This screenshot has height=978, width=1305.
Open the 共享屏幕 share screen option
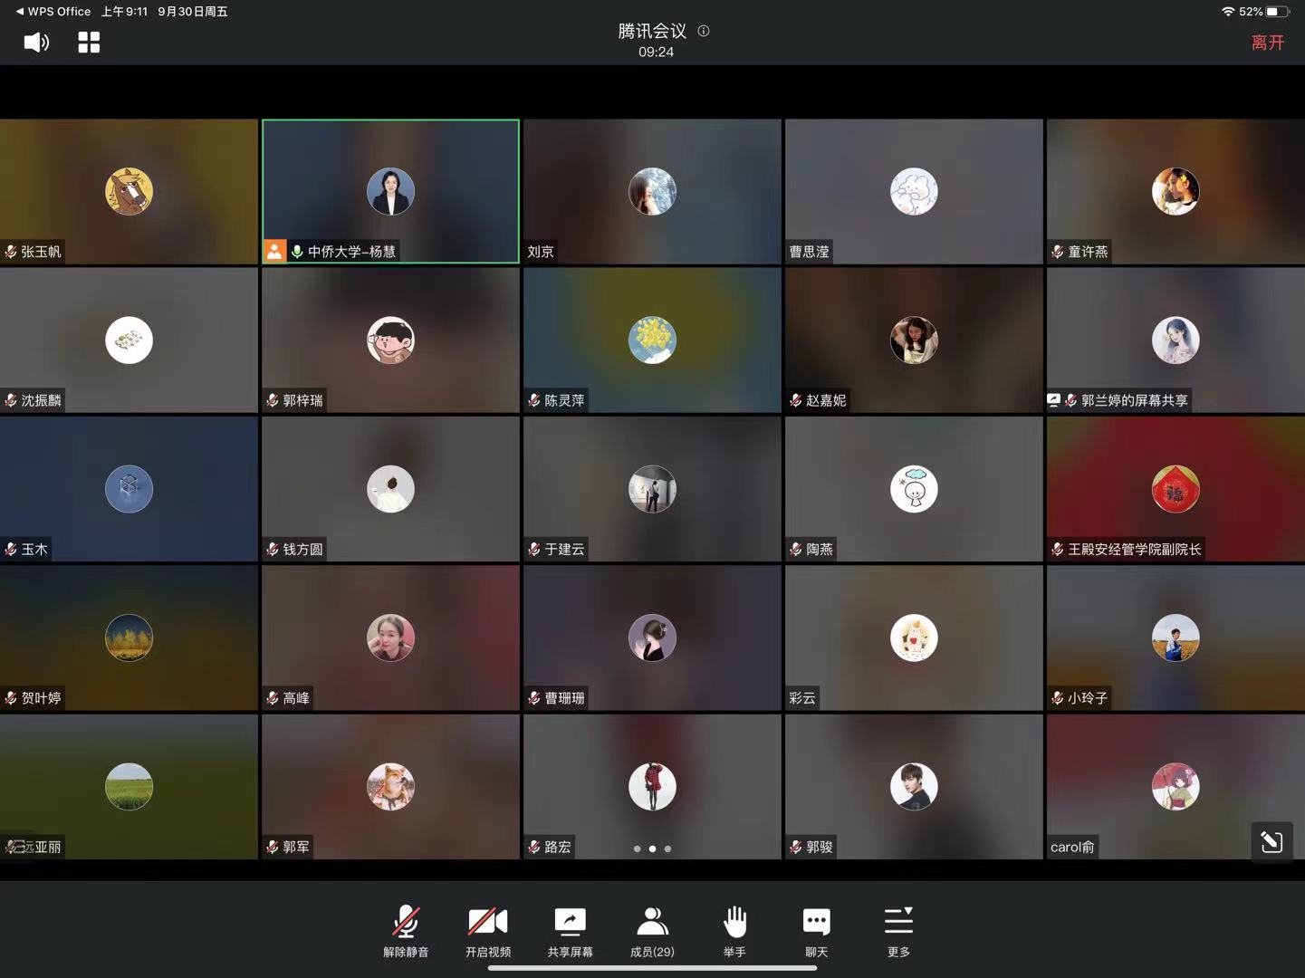(570, 932)
